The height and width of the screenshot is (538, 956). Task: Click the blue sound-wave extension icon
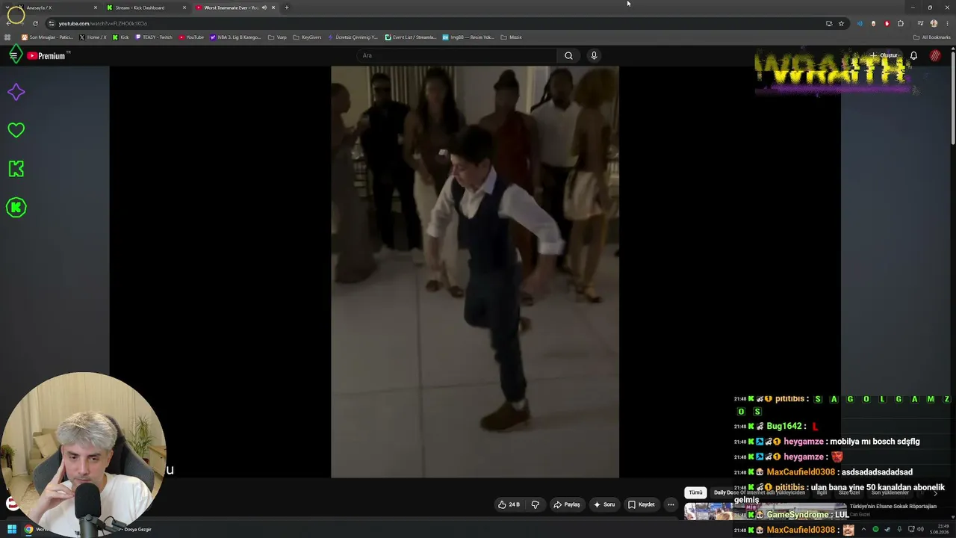pyautogui.click(x=860, y=23)
